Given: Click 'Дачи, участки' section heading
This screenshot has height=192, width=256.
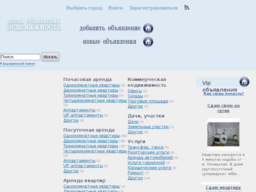Looking at the screenshot, I should click(x=146, y=116).
